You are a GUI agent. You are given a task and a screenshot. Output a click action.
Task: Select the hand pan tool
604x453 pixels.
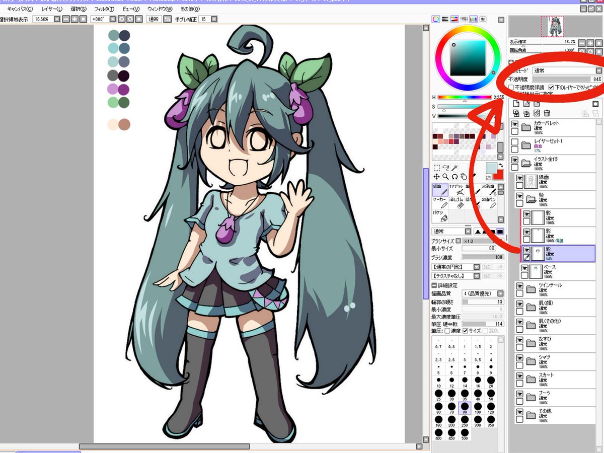click(x=464, y=177)
